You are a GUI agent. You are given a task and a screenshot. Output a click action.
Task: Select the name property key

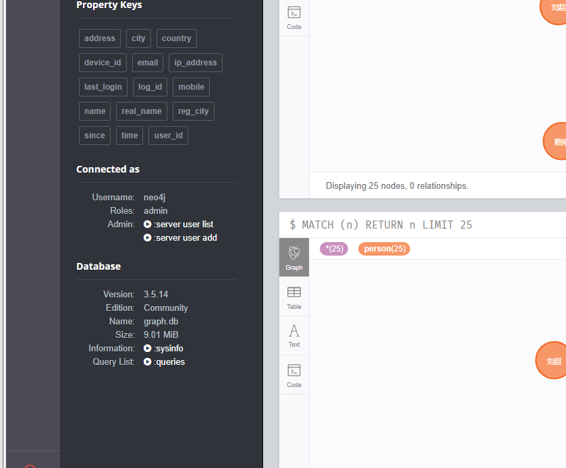pos(94,111)
